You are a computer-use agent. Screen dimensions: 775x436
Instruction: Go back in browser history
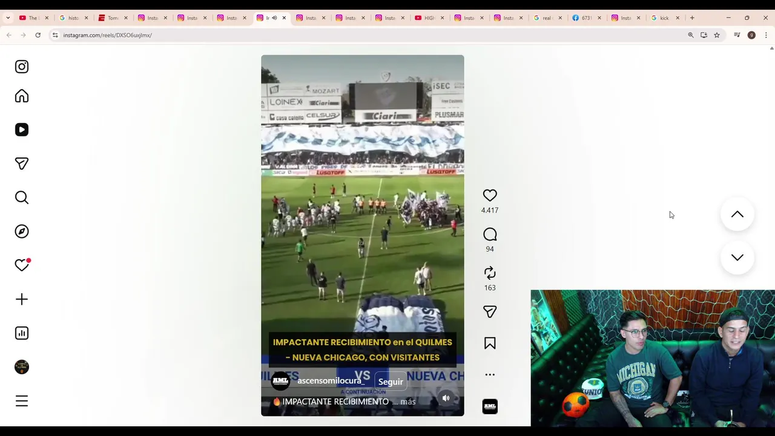[x=9, y=35]
